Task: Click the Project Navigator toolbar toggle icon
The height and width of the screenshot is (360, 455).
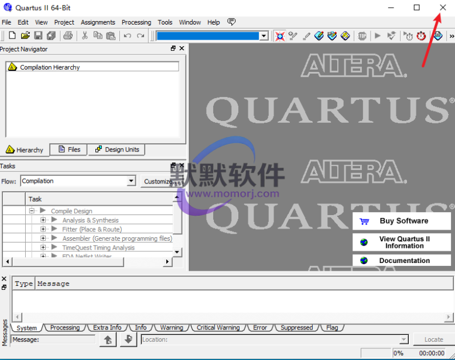Action: tap(280, 36)
